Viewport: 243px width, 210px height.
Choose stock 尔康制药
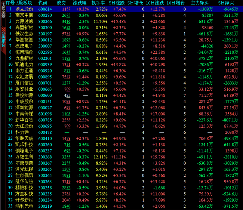[24, 163]
